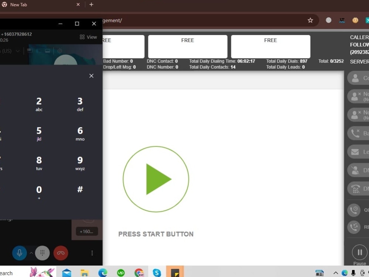The height and width of the screenshot is (277, 369).
Task: Open the LT extension icon
Action: (x=342, y=20)
